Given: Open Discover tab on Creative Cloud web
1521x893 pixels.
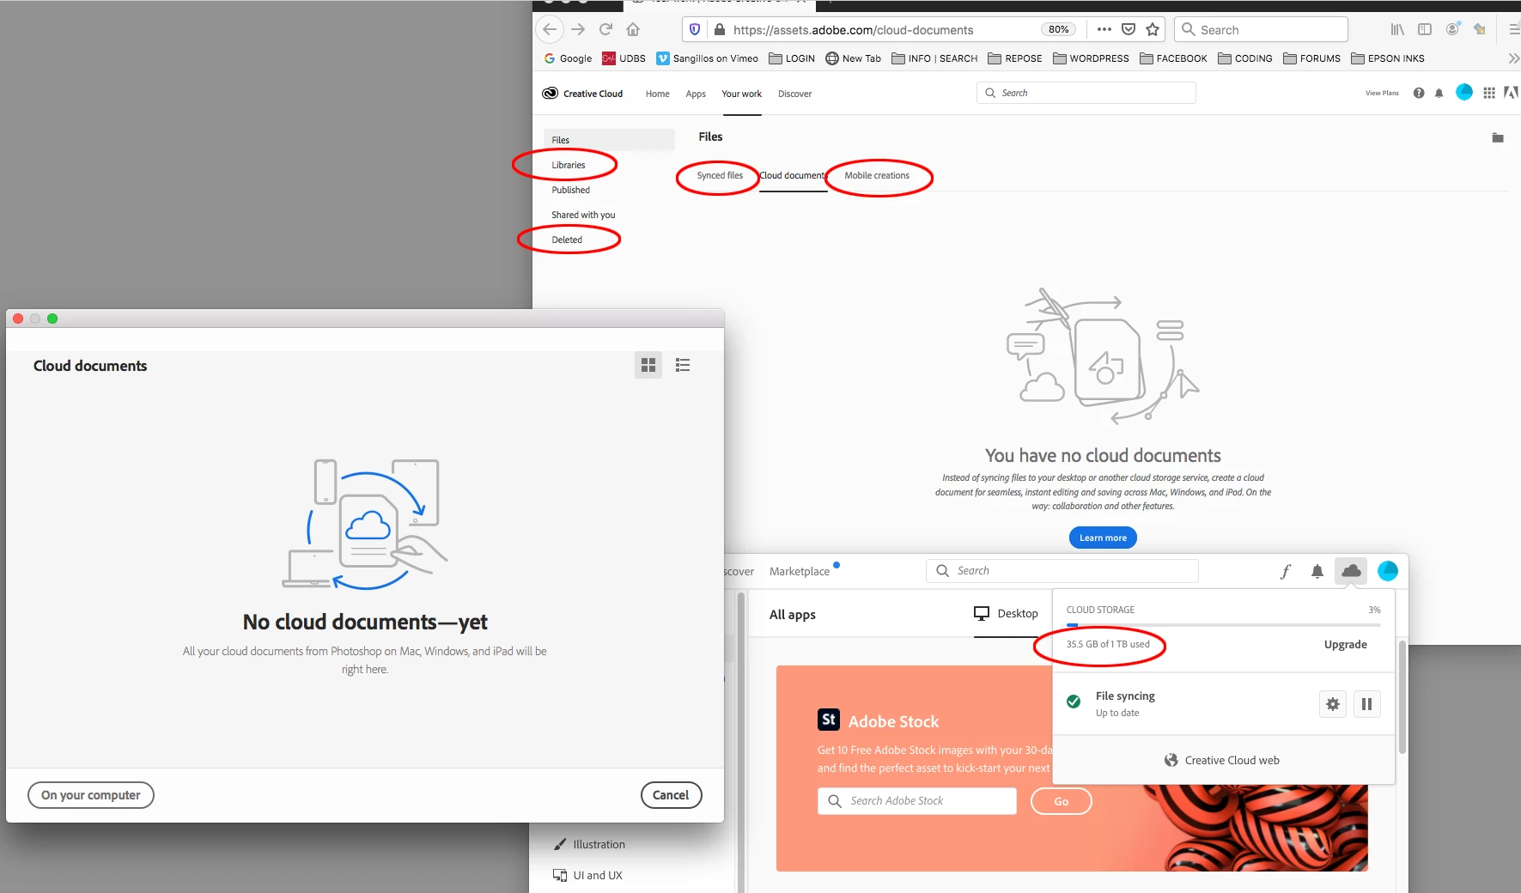Looking at the screenshot, I should click(x=794, y=94).
